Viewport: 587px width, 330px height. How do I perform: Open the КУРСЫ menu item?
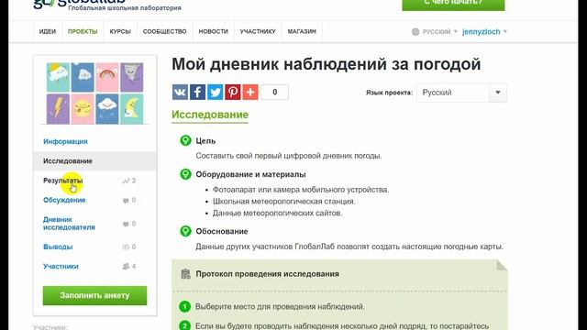coord(120,31)
